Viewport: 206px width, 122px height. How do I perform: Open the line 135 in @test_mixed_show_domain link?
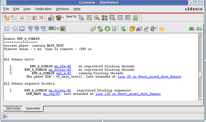coord(128,94)
